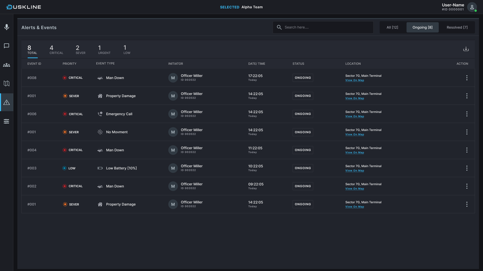Open the chat messages sidebar icon
Viewport: 483px width, 271px height.
[x=7, y=46]
